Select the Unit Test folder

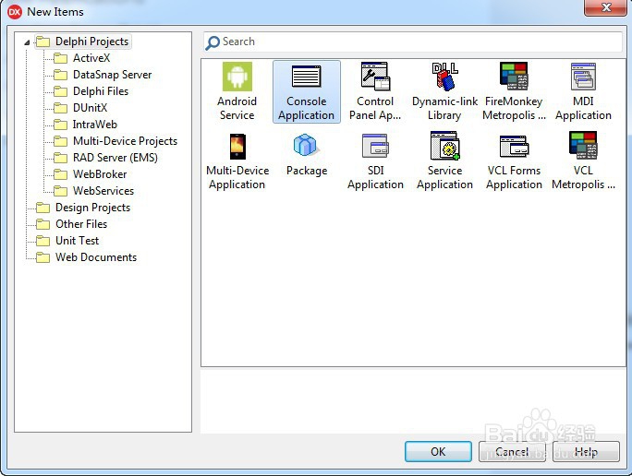pos(67,240)
